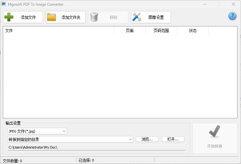Click the 页码范围 column header

click(x=161, y=31)
